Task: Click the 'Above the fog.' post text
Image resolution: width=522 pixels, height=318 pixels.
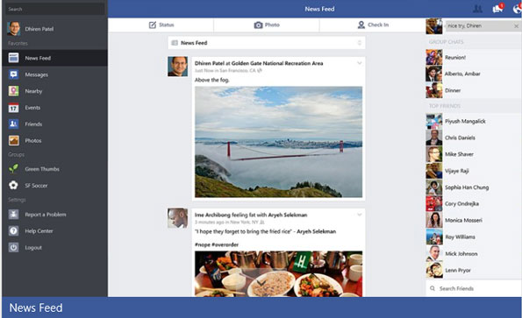Action: click(212, 80)
